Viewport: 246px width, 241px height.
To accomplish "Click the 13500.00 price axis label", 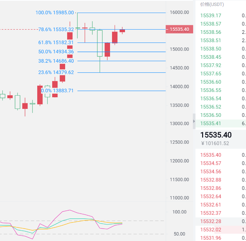I will tap(179, 105).
